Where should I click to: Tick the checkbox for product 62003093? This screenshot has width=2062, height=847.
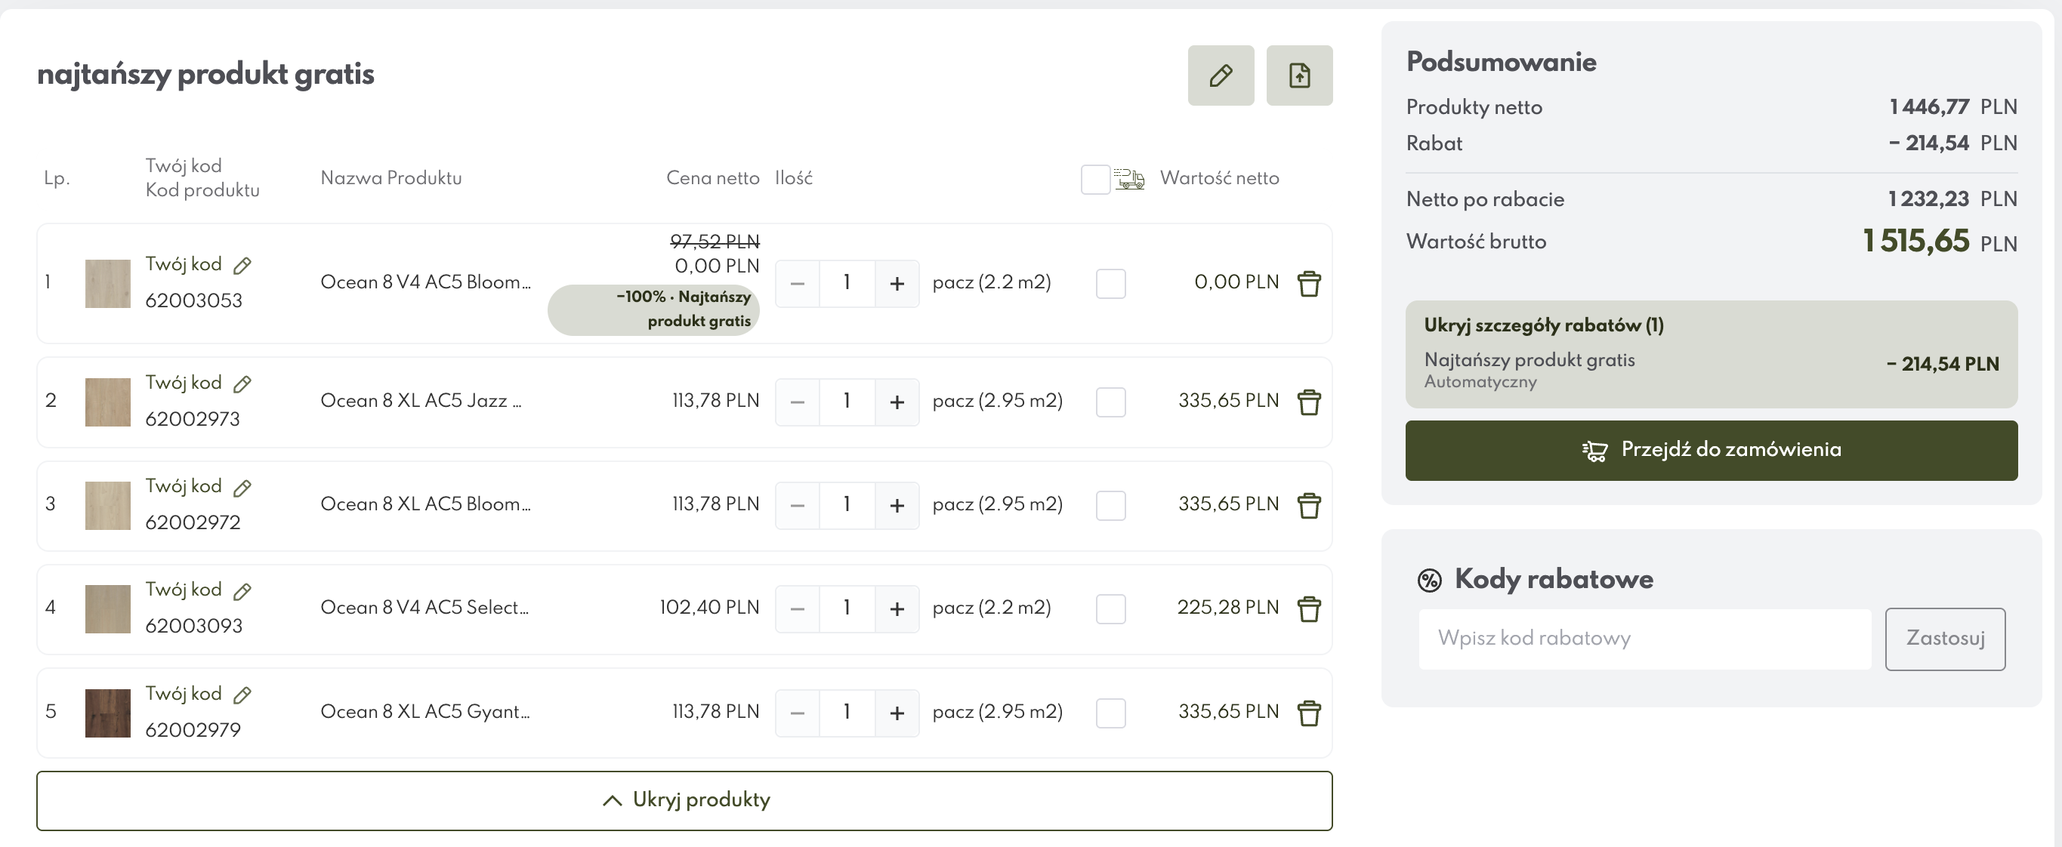click(x=1110, y=608)
